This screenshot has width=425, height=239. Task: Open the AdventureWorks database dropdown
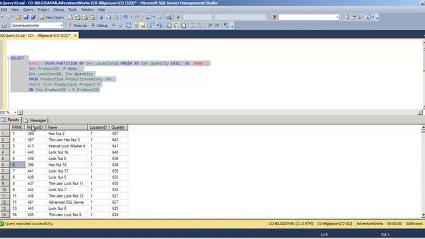pyautogui.click(x=62, y=25)
